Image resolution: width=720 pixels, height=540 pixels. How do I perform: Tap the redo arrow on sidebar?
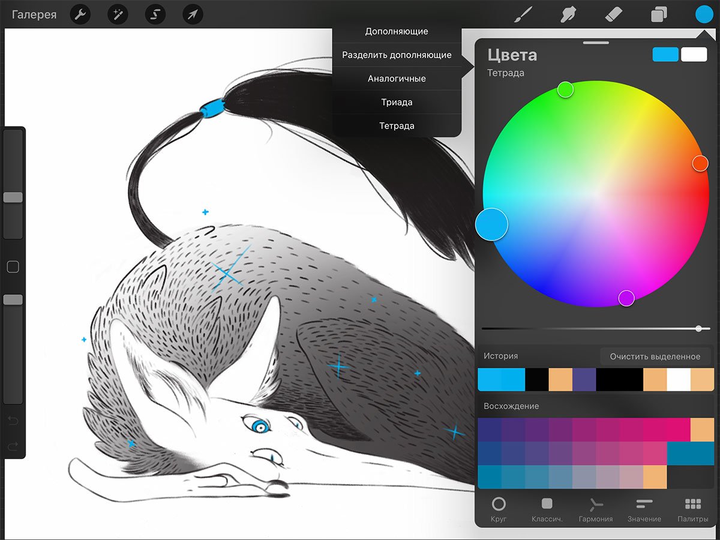[x=13, y=446]
